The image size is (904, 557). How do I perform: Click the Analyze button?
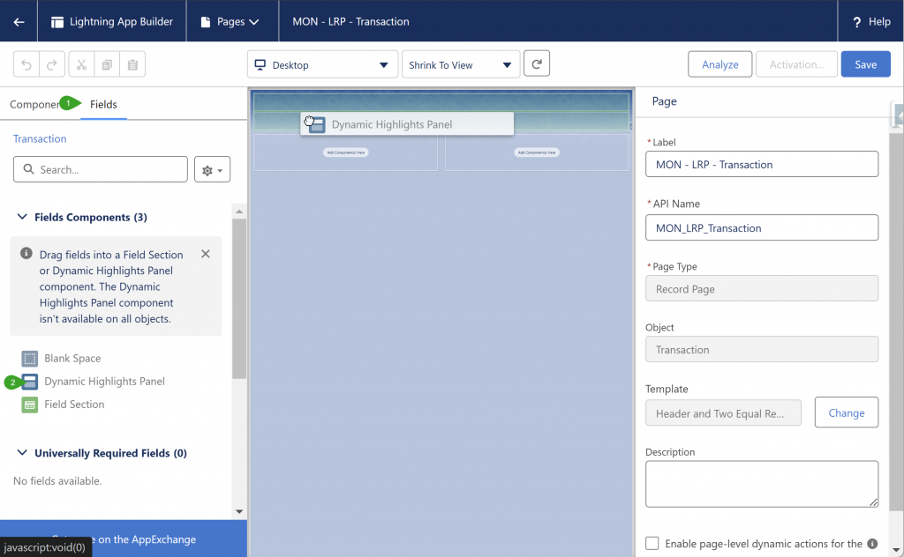coord(720,64)
